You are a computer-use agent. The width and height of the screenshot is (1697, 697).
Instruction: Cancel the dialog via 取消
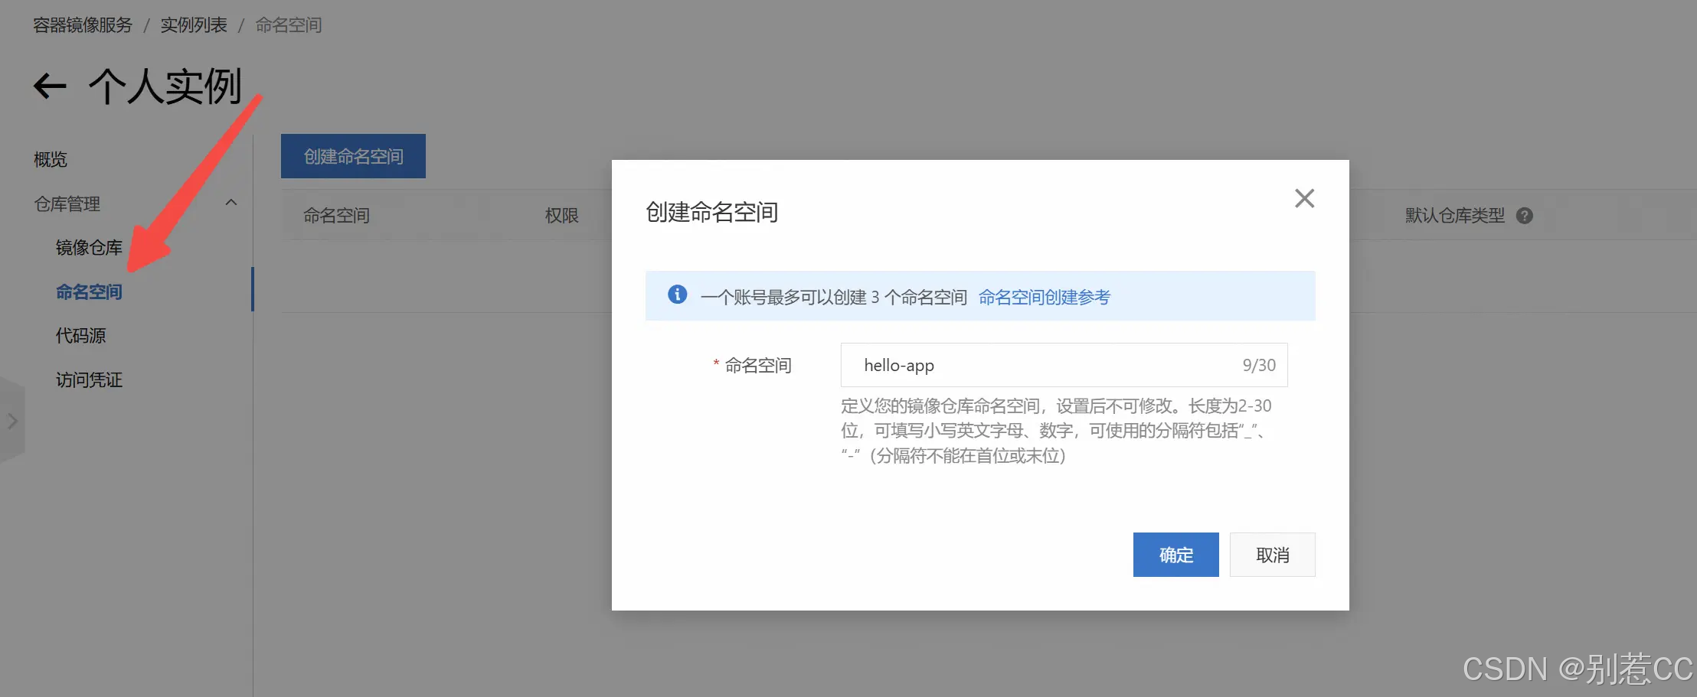point(1272,555)
